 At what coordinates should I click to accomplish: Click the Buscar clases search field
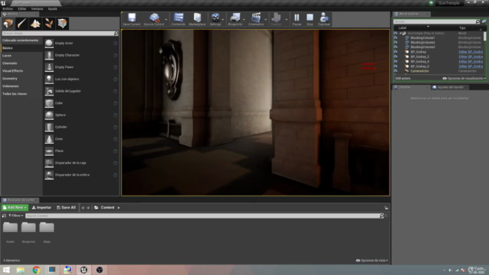click(58, 33)
